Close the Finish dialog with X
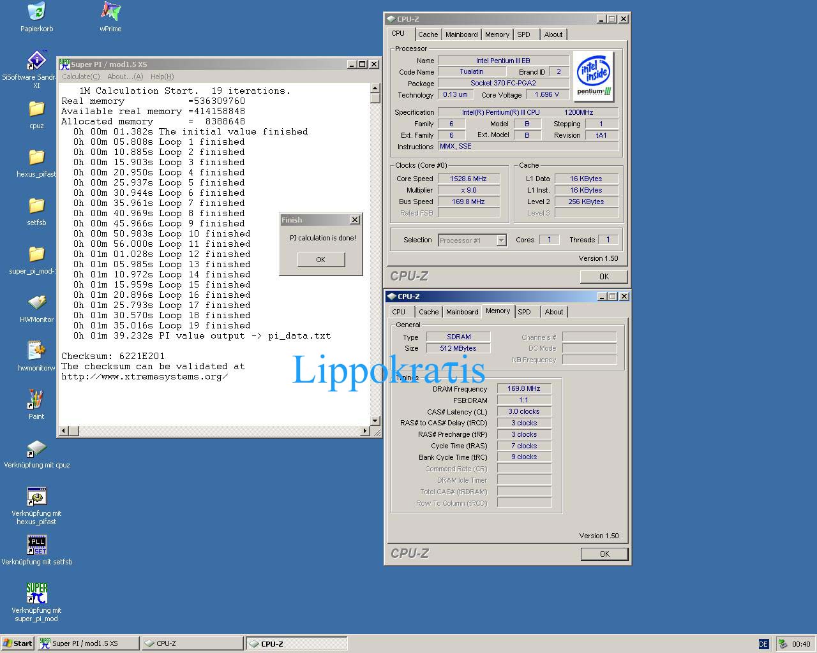This screenshot has width=817, height=653. coord(355,219)
